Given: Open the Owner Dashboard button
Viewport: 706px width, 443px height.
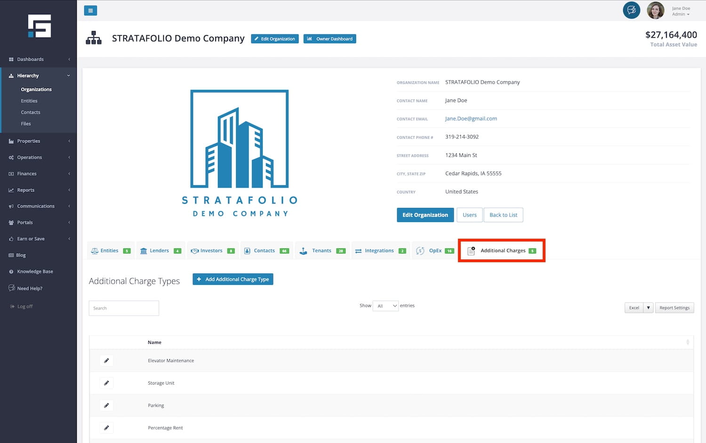Looking at the screenshot, I should 329,39.
